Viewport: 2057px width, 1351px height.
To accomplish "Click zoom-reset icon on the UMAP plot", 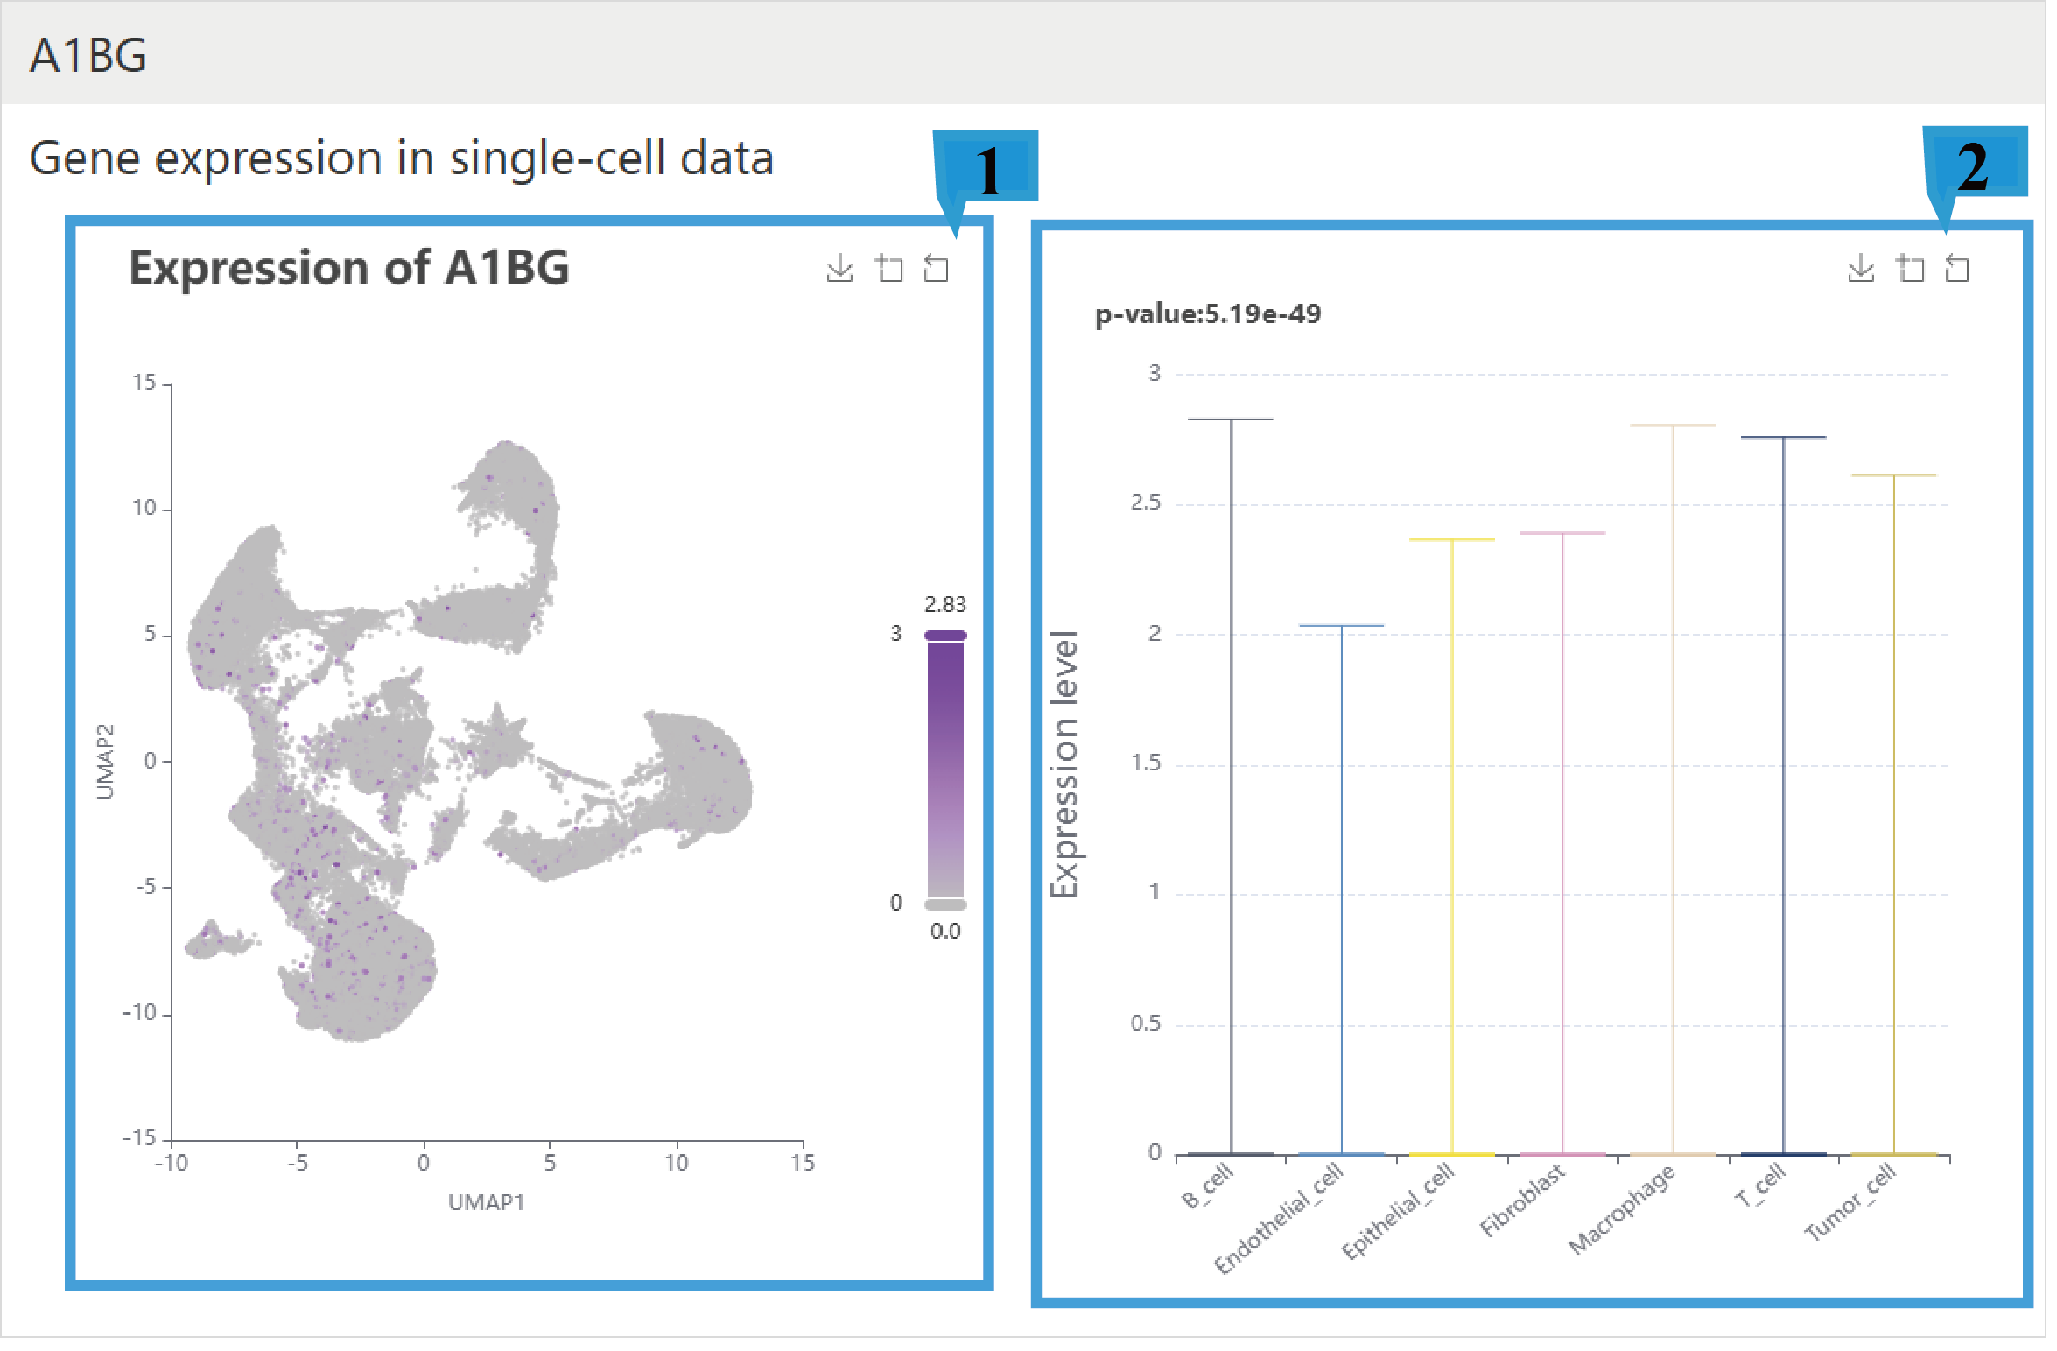I will [x=938, y=269].
